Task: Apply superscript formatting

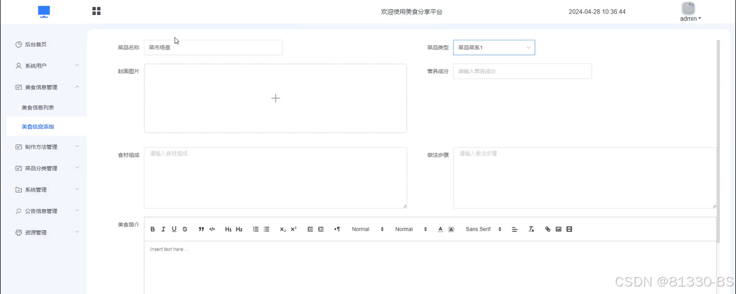Action: coord(294,229)
